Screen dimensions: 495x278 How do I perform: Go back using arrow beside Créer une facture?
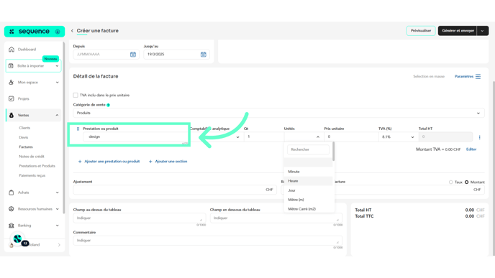(x=72, y=31)
